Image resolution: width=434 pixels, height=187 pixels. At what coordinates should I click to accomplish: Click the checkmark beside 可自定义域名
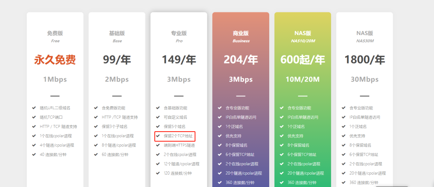click(x=158, y=117)
